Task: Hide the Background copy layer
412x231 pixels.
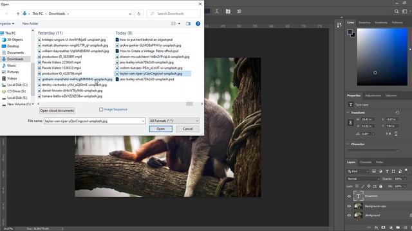Action: coord(349,206)
